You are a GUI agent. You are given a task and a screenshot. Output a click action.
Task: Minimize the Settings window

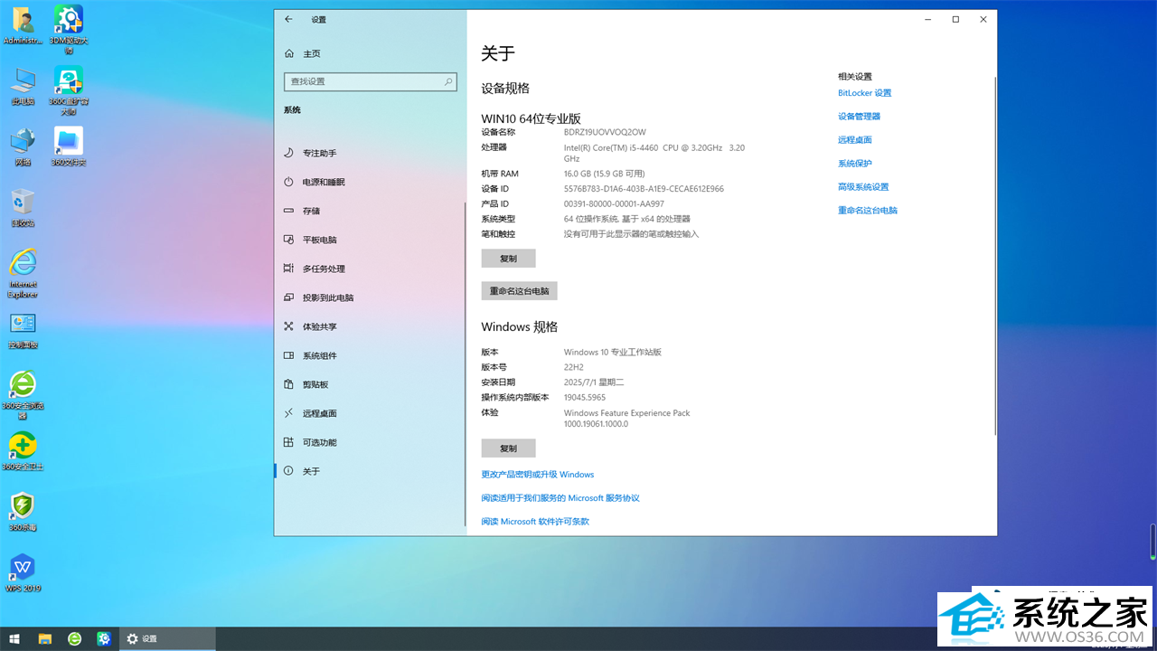coord(928,19)
